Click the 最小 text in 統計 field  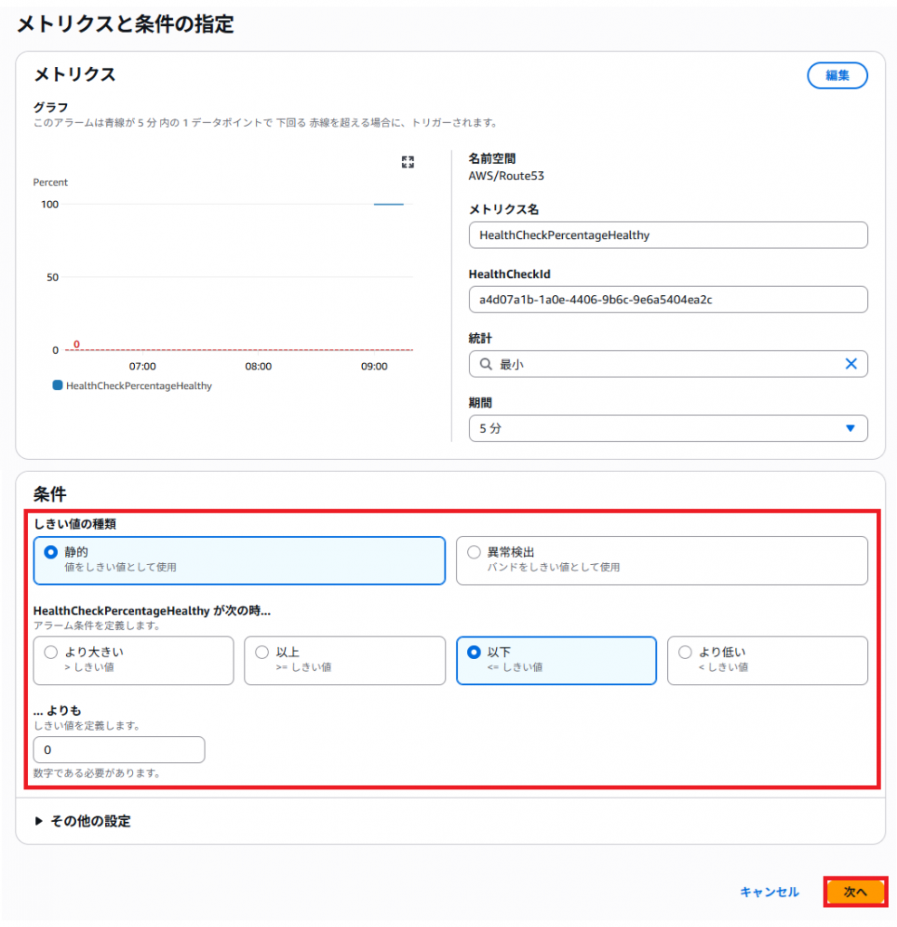point(512,364)
